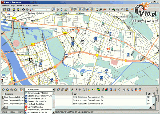Click the magnifier icon right of the toolbar text fields
This screenshot has width=160, height=114.
[54, 10]
